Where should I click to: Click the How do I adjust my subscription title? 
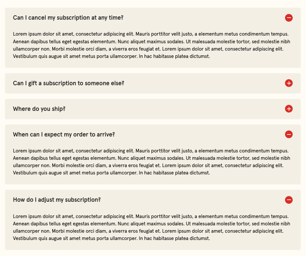[57, 200]
